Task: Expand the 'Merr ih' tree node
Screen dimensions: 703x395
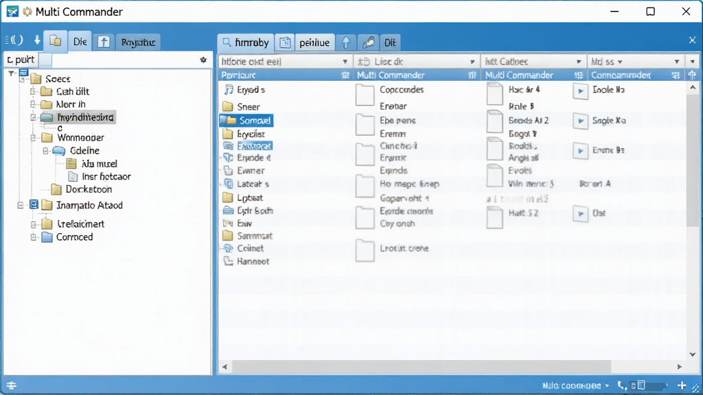Action: click(33, 104)
